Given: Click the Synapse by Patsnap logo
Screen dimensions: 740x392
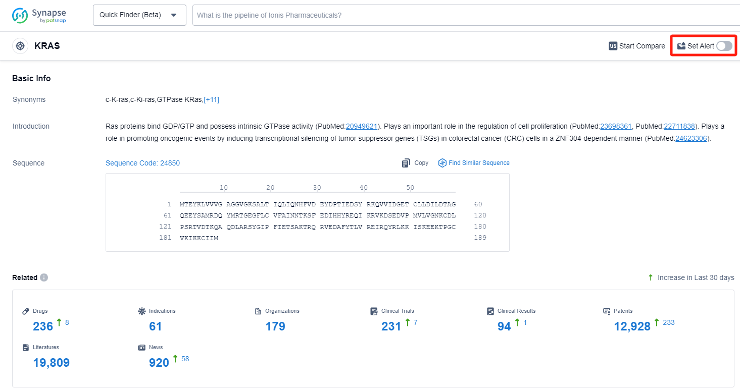Looking at the screenshot, I should pos(39,15).
